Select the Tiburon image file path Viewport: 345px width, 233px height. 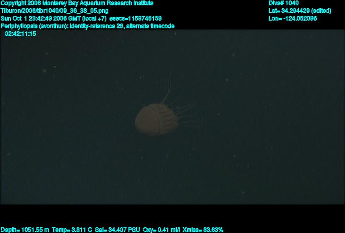pos(54,11)
